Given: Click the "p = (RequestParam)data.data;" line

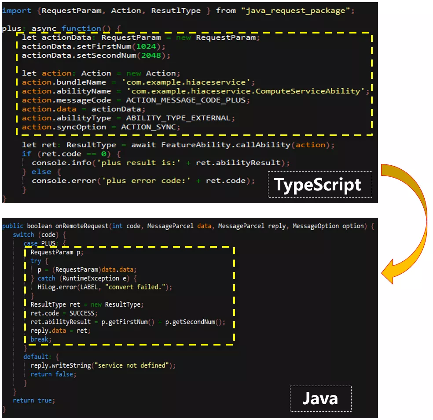Looking at the screenshot, I should tap(87, 270).
